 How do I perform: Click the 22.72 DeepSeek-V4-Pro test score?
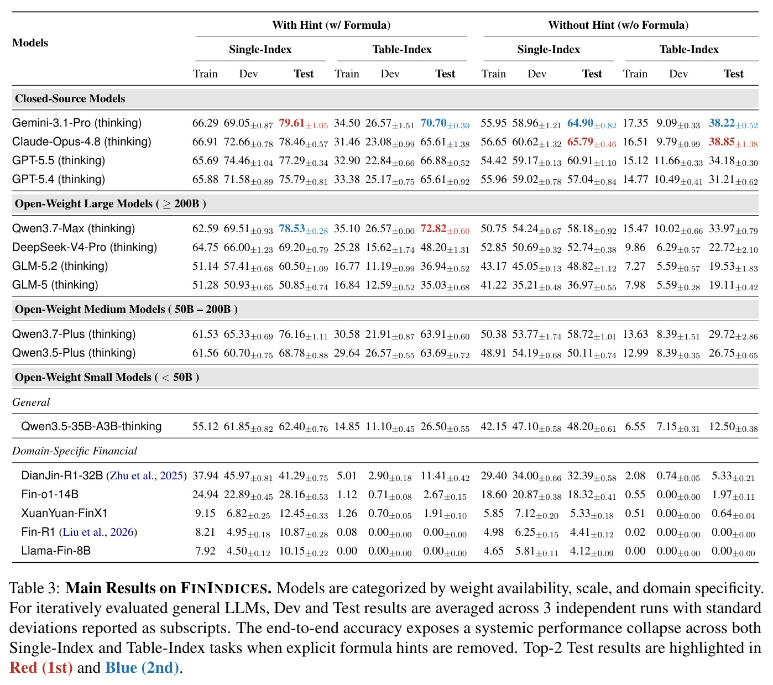click(x=733, y=248)
